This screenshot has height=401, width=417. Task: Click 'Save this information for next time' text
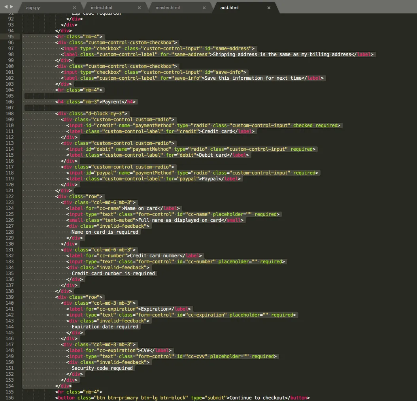[x=253, y=78]
